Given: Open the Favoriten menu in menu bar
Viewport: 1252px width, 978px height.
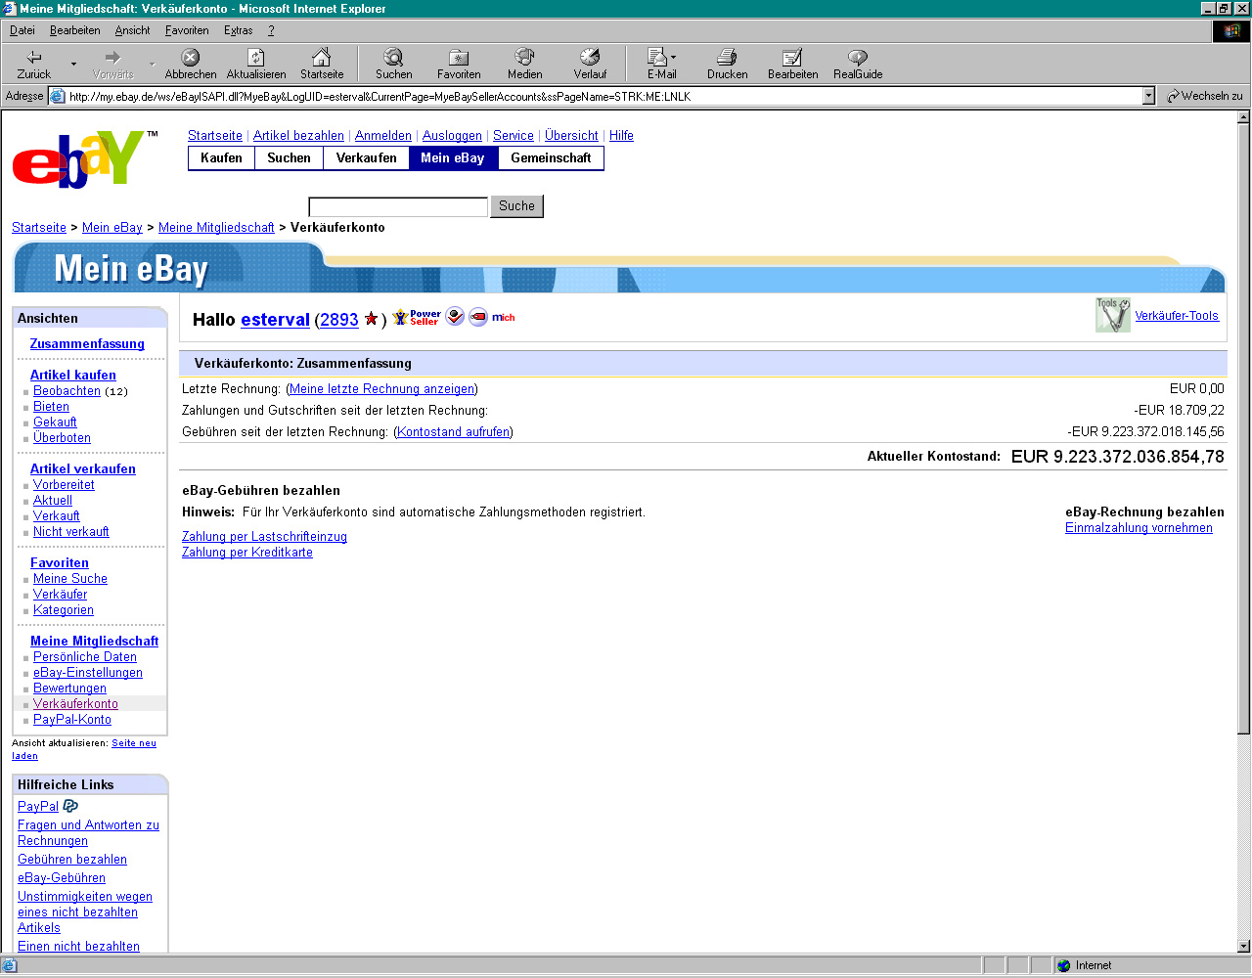Looking at the screenshot, I should pos(187,30).
